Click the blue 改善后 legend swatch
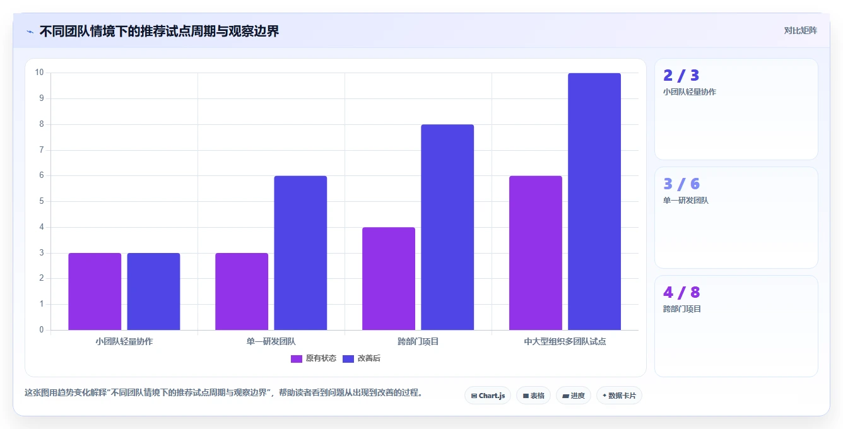 click(348, 358)
